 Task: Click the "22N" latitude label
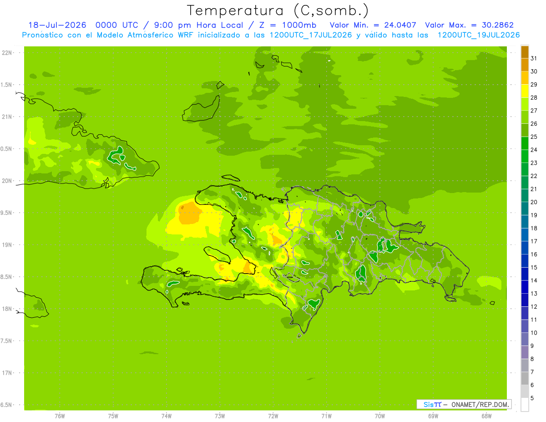(7, 53)
